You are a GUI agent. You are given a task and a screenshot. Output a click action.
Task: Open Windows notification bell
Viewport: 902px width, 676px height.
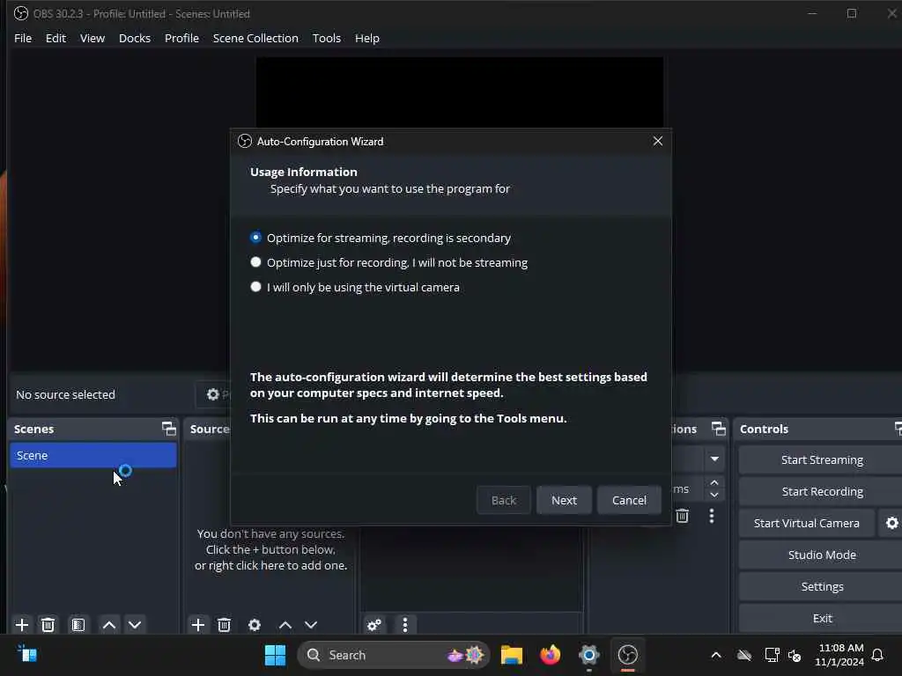pyautogui.click(x=877, y=655)
